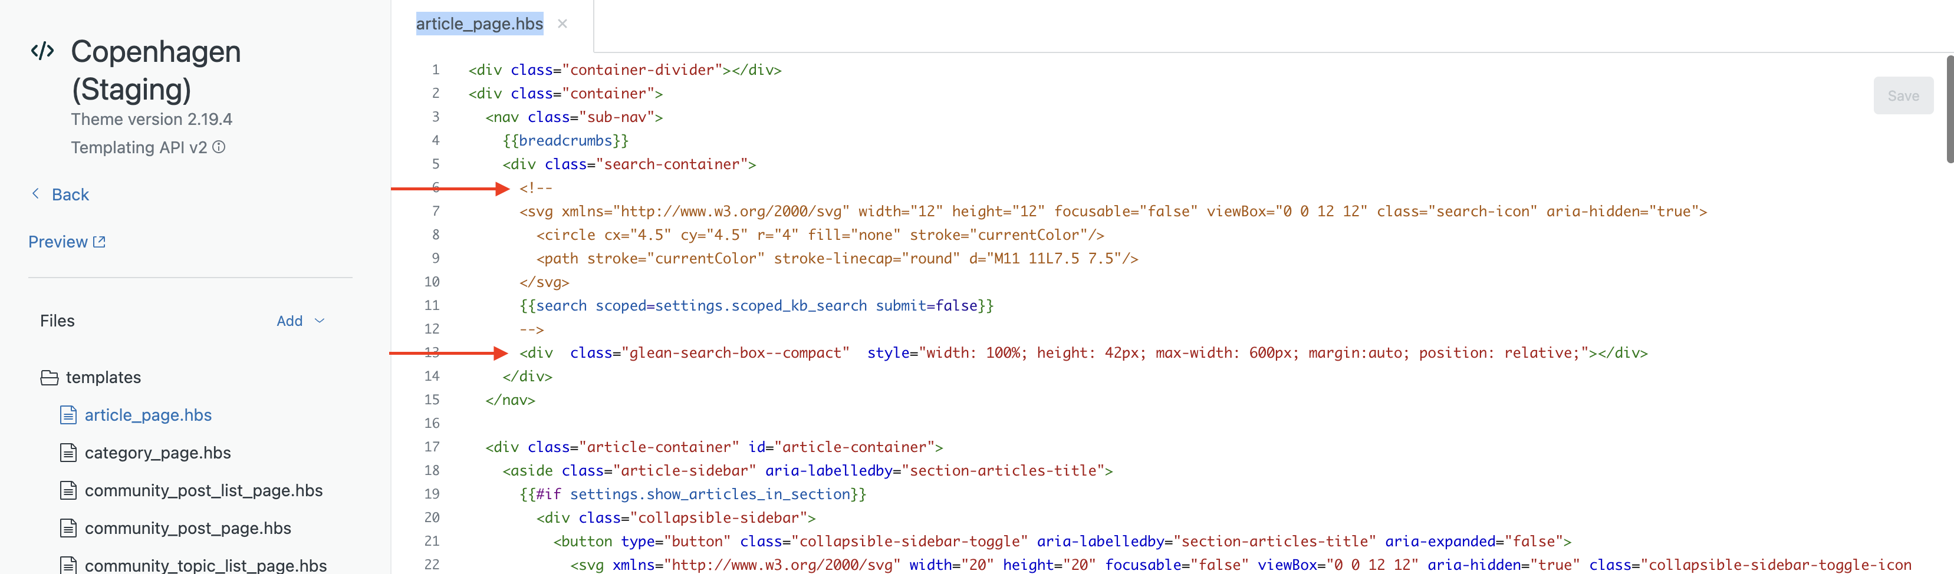Switch to the article_page.hbs tab
The image size is (1954, 574).
coord(479,24)
